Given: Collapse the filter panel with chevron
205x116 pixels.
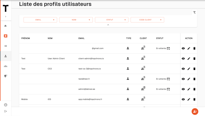Looking at the screenshot, I should point(108,25).
